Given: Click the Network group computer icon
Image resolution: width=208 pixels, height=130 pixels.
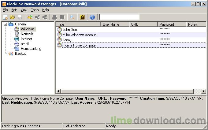Looking at the screenshot, I should pyautogui.click(x=17, y=34).
